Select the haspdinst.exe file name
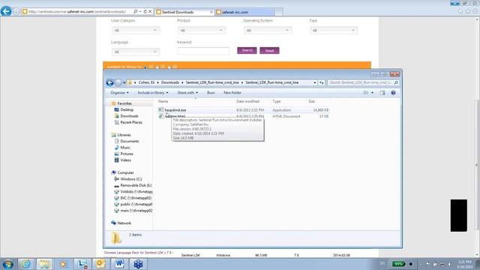Image resolution: width=480 pixels, height=270 pixels. (175, 110)
